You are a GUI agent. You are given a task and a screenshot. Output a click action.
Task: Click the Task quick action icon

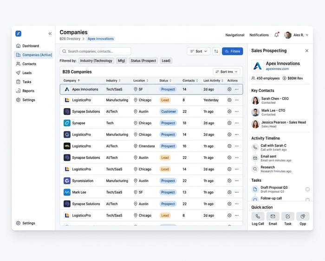[x=288, y=216]
